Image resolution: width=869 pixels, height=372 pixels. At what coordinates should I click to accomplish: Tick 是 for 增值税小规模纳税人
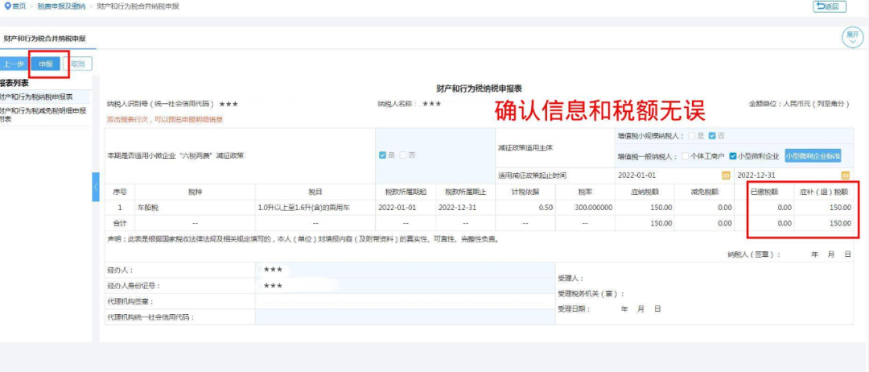[x=692, y=135]
